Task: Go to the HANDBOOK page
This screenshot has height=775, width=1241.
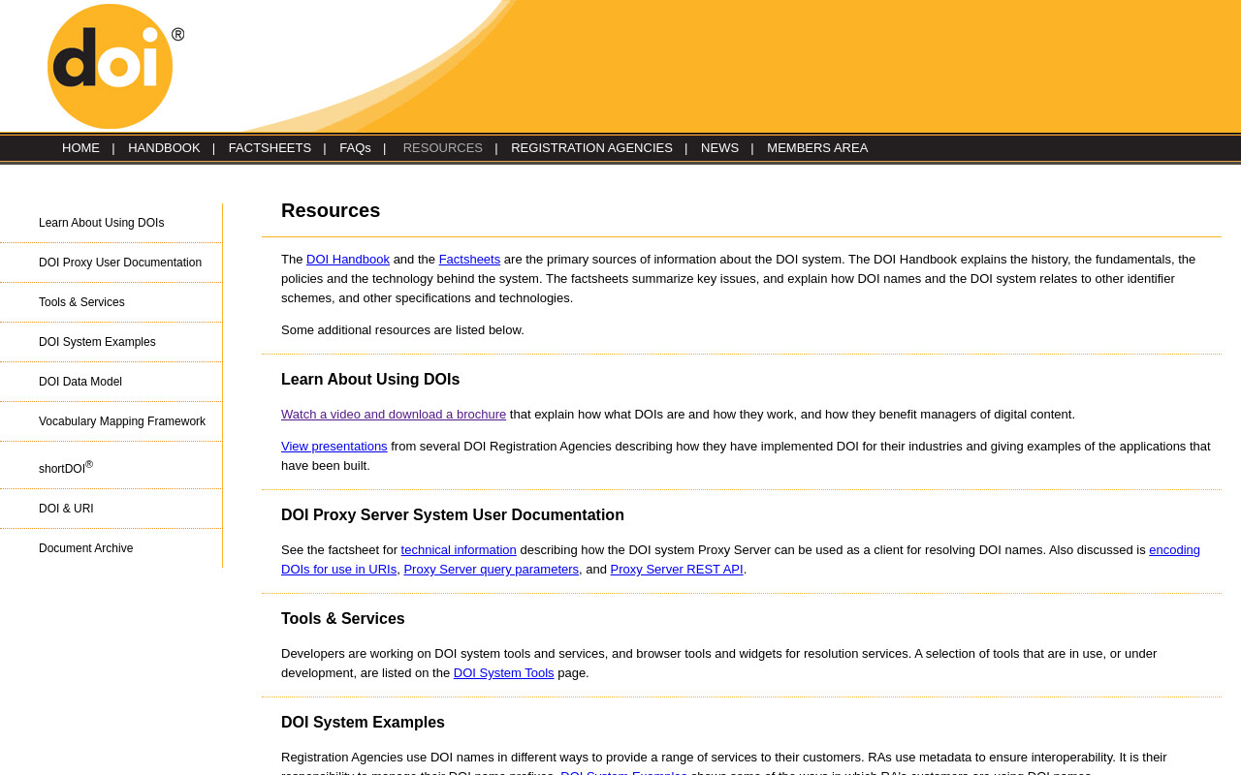Action: pyautogui.click(x=164, y=148)
